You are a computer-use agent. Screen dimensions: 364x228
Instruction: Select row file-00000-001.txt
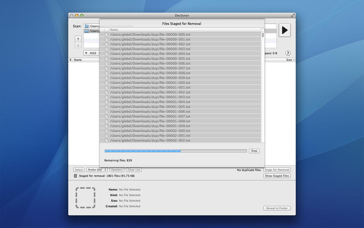(180, 39)
